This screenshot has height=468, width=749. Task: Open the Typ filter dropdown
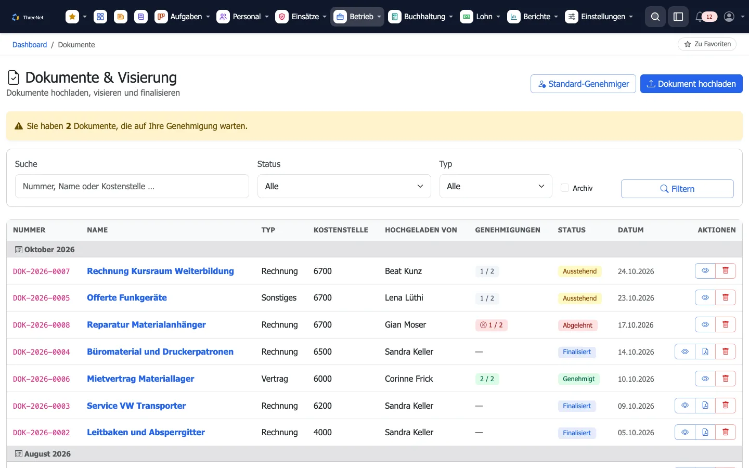496,186
